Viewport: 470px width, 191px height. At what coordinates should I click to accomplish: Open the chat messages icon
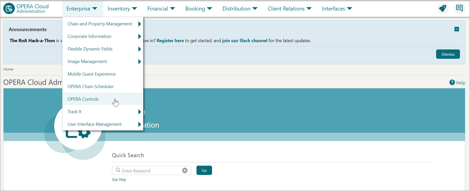click(459, 8)
